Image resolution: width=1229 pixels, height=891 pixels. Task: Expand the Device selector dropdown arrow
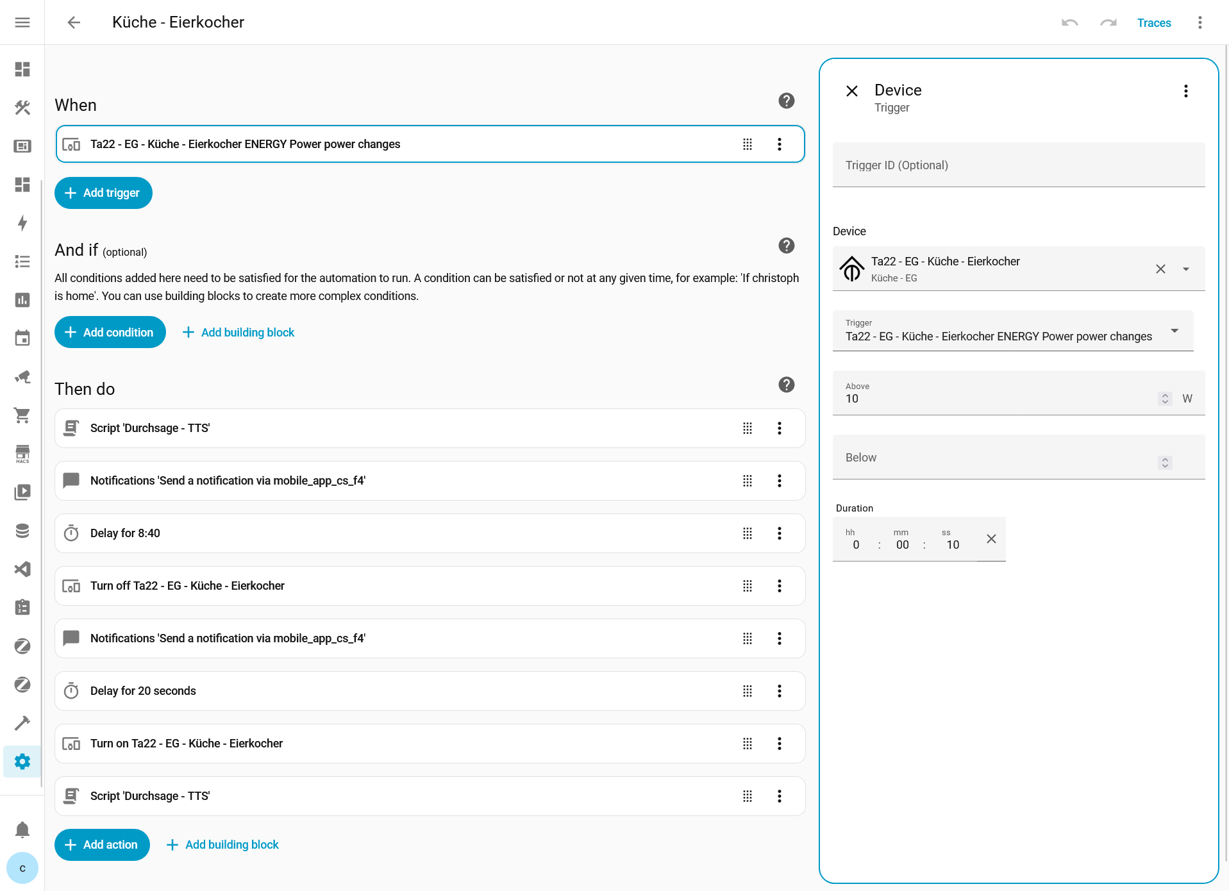tap(1185, 269)
